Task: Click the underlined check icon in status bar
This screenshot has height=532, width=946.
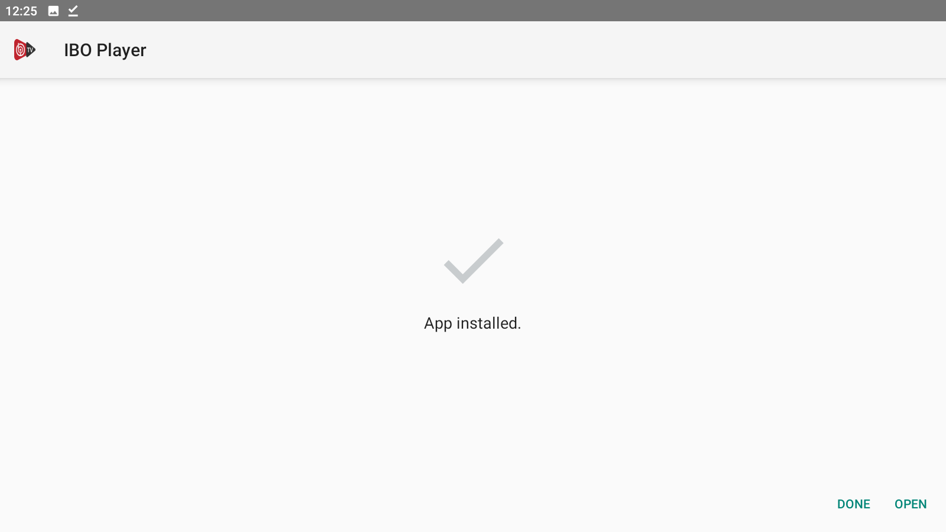Action: 73,11
